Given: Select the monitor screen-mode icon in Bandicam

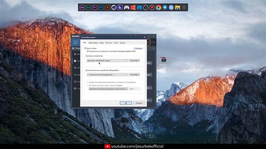Looking at the screenshot, I should [x=76, y=42].
